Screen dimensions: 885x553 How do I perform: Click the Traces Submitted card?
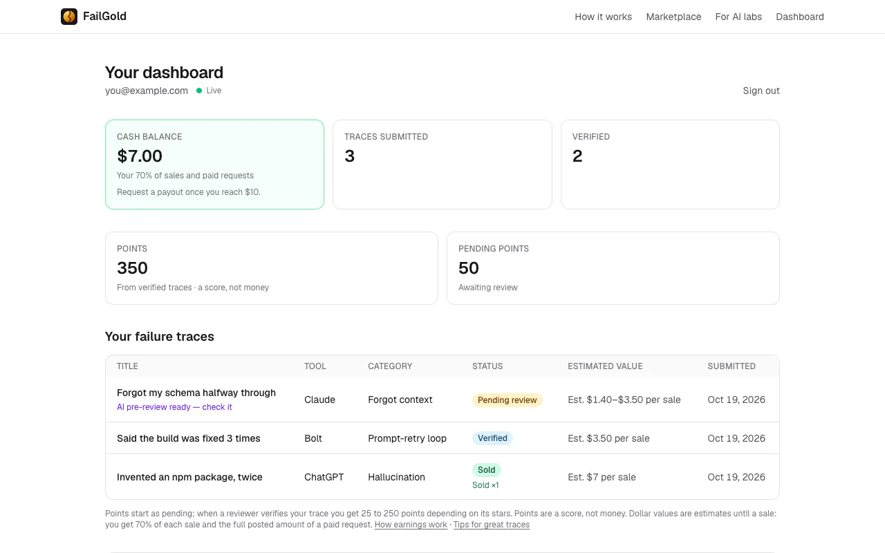442,165
